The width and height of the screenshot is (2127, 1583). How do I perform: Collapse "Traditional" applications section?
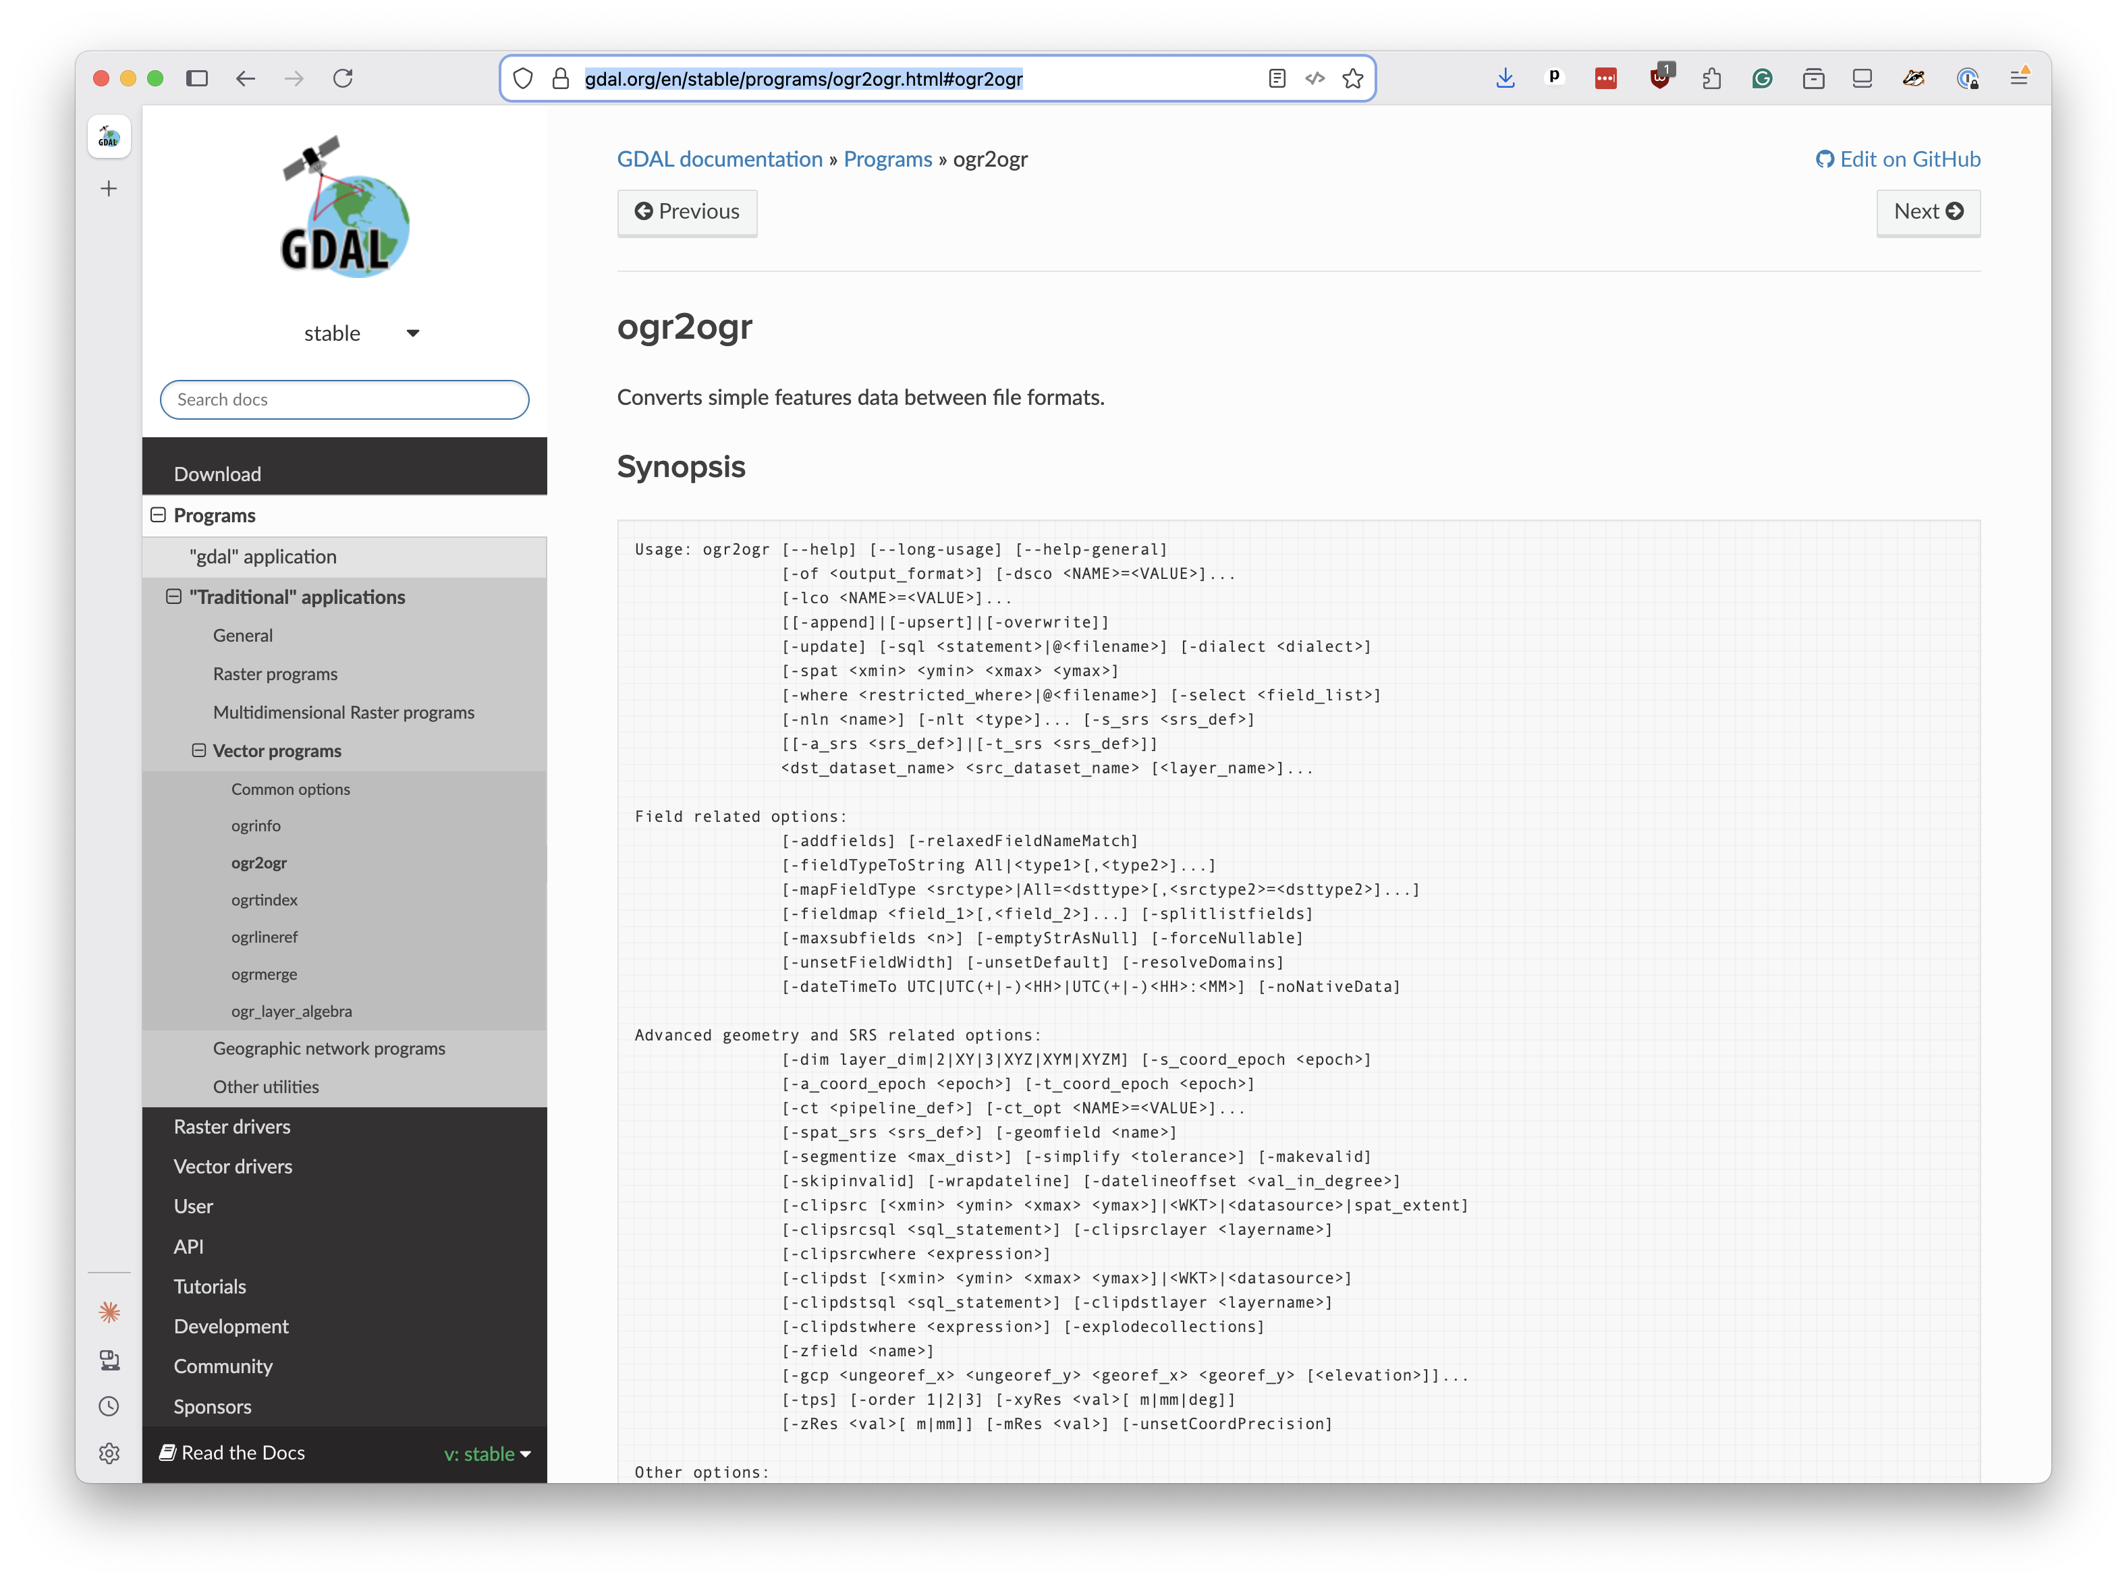coord(173,597)
